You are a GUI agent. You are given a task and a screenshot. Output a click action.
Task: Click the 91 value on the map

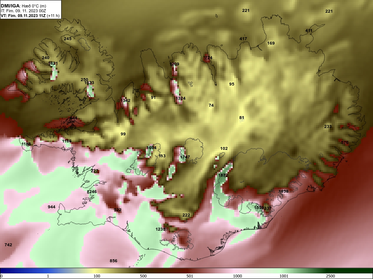pyautogui.click(x=153, y=97)
